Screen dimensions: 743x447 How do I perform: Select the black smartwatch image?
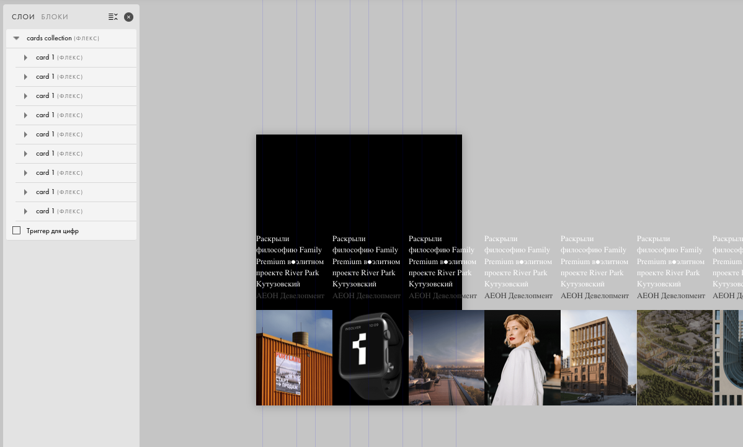(x=370, y=358)
